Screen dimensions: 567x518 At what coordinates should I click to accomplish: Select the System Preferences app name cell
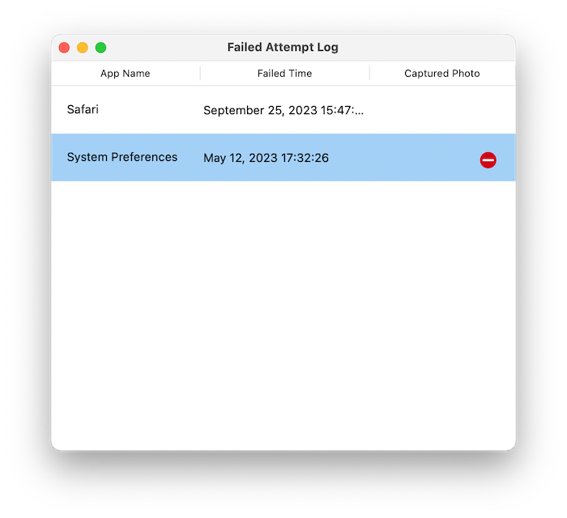click(x=122, y=157)
